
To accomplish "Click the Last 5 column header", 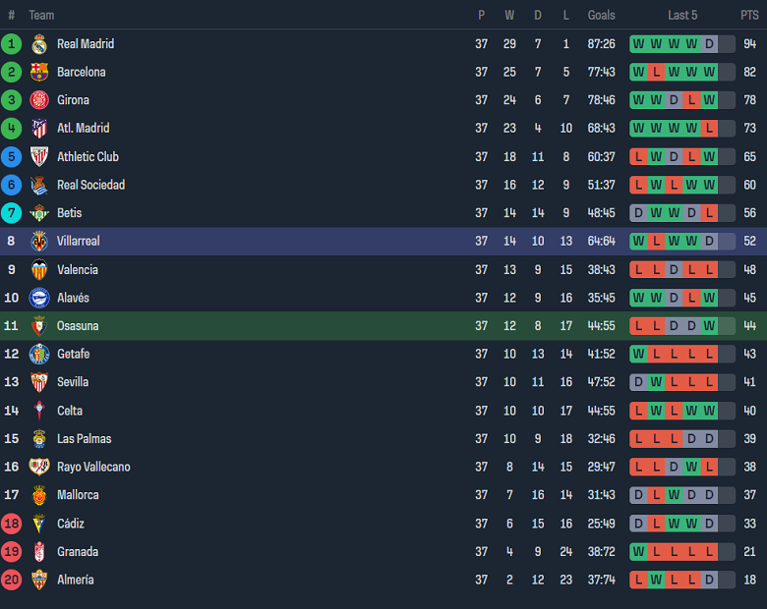I will [682, 15].
